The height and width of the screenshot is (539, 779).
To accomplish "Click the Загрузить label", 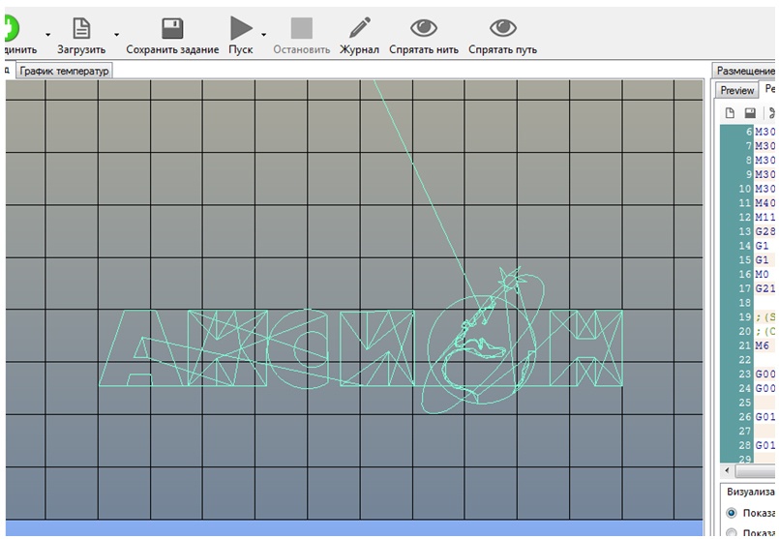I will 81,49.
